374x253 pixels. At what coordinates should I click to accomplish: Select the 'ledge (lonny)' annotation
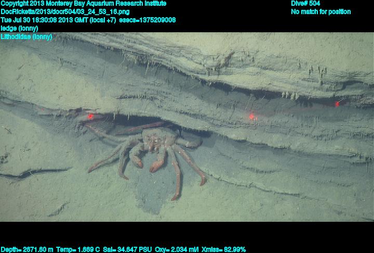tap(19, 28)
